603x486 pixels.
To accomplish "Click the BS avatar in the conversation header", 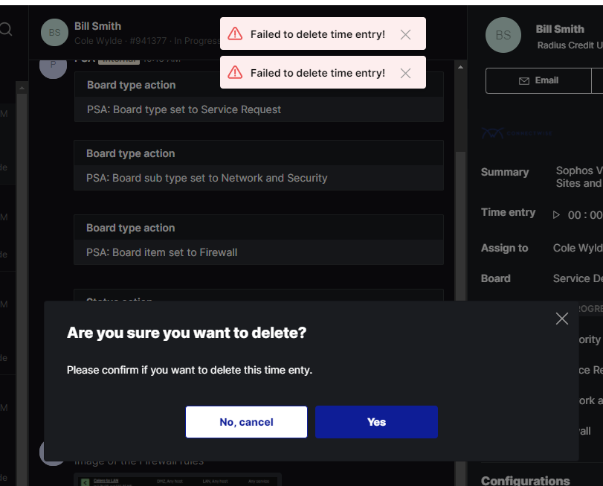I will point(54,33).
